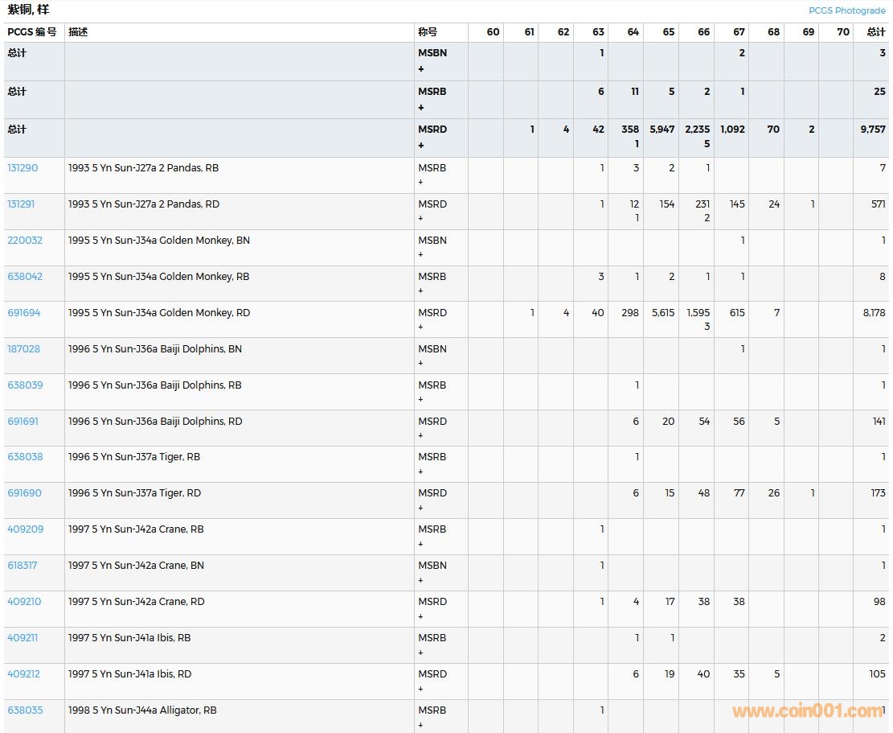Select PCGS number 638042 link
The height and width of the screenshot is (733, 893).
coord(25,277)
